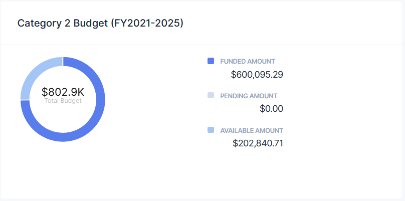405x201 pixels.
Task: Click the Total Budget caption in donut
Action: point(63,101)
